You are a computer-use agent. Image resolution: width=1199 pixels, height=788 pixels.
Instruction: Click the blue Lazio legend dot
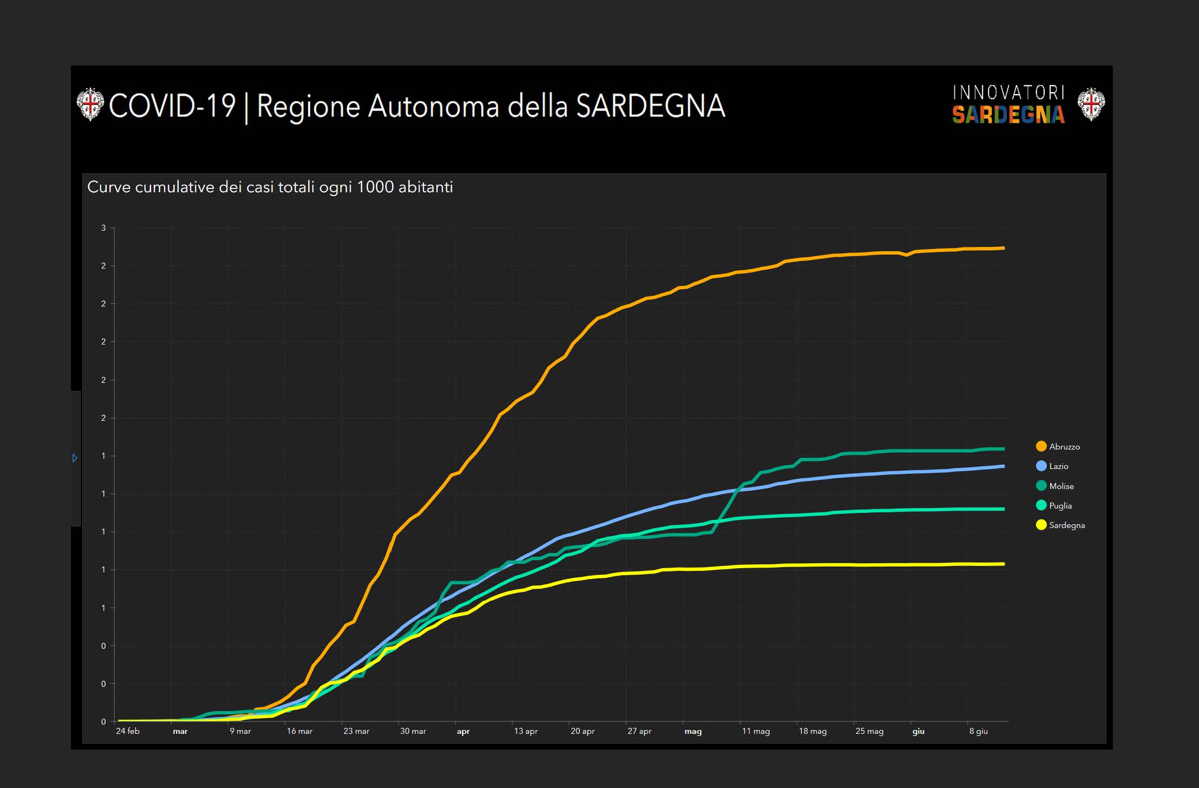[x=1041, y=466]
